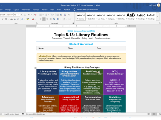
Task: Toggle underline formatting
Action: point(6,19)
